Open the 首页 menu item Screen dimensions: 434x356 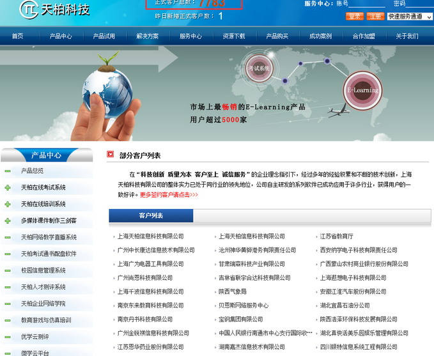point(18,36)
